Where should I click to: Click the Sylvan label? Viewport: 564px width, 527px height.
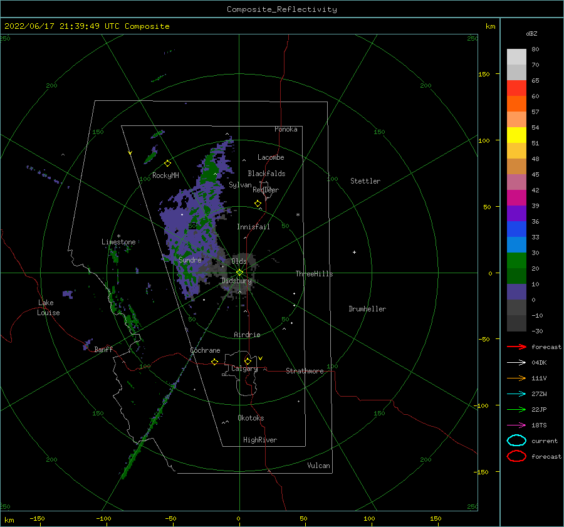tap(240, 185)
